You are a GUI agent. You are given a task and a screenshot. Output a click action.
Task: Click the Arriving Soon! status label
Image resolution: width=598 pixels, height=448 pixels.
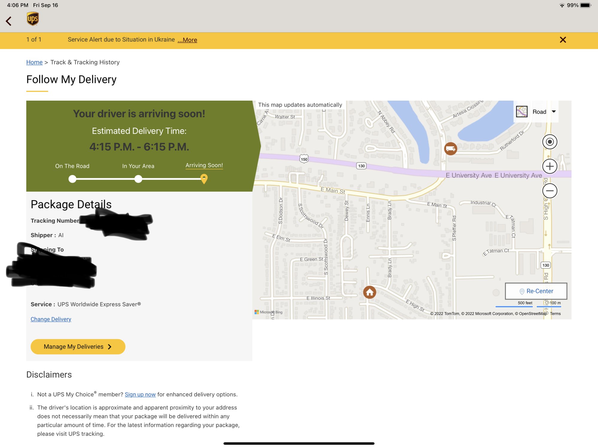[204, 165]
